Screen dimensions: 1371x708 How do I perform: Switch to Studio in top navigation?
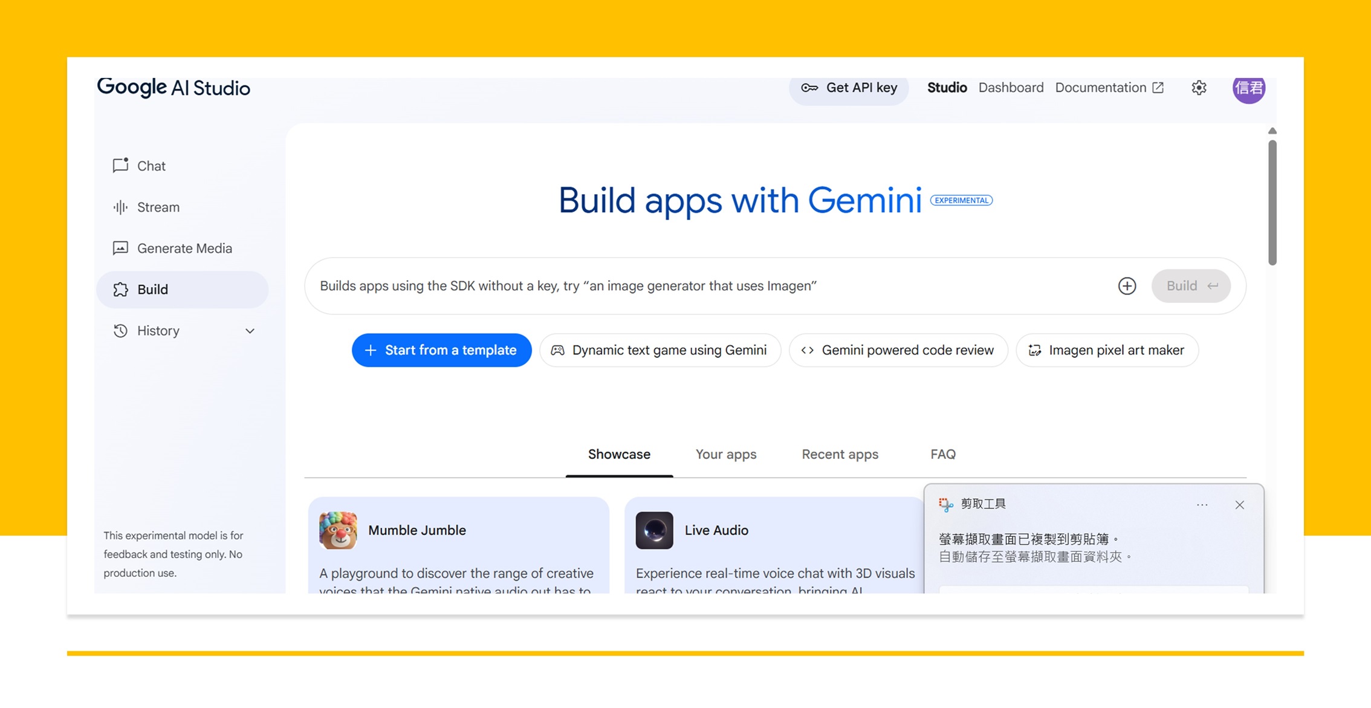(x=947, y=88)
